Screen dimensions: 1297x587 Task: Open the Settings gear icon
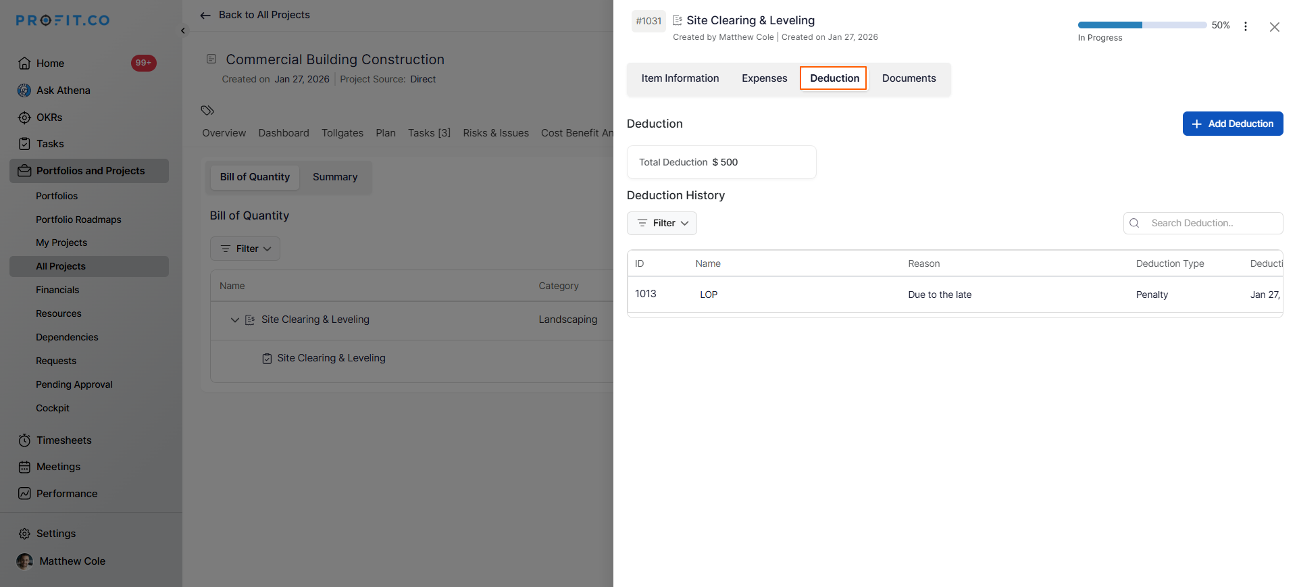(24, 534)
